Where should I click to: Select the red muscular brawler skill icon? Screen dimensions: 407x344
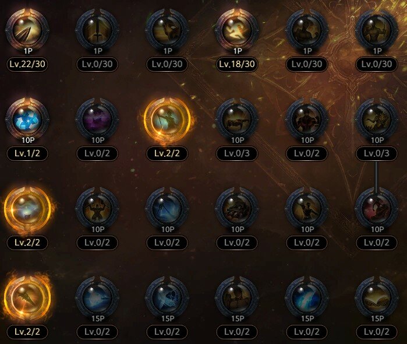click(x=307, y=120)
